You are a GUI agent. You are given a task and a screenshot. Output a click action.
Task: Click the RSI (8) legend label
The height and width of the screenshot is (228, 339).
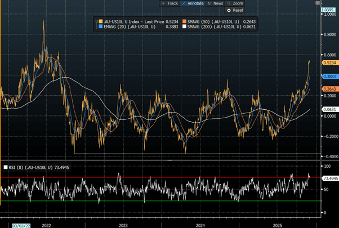[34, 167]
